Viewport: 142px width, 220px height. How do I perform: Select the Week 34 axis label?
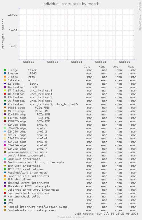[76, 62]
